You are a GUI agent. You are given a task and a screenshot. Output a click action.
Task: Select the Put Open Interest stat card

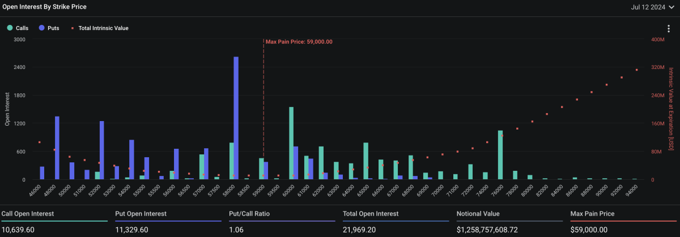point(168,222)
